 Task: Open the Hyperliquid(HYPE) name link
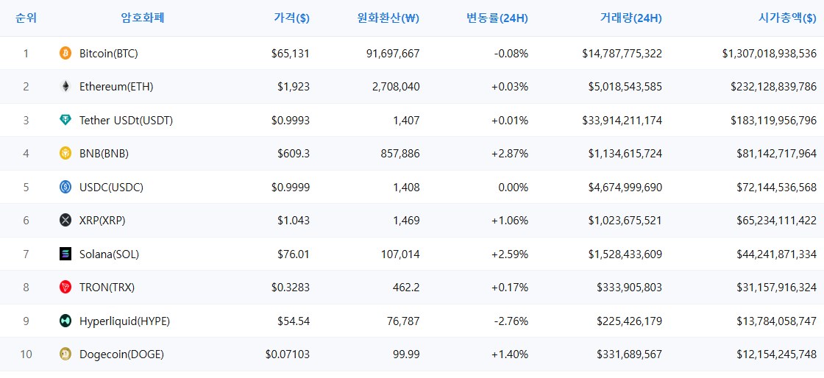point(124,321)
